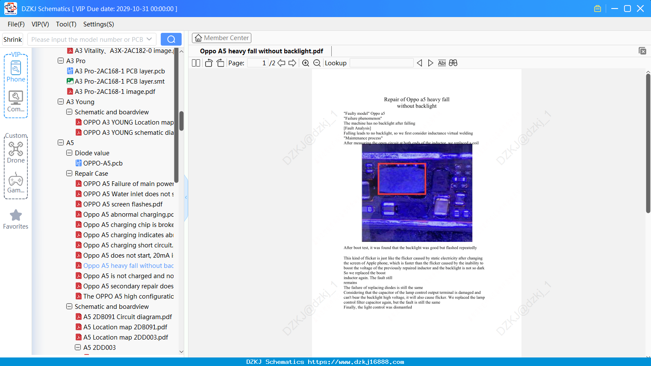
Task: Rotate the PDF page counterclockwise
Action: pos(209,63)
